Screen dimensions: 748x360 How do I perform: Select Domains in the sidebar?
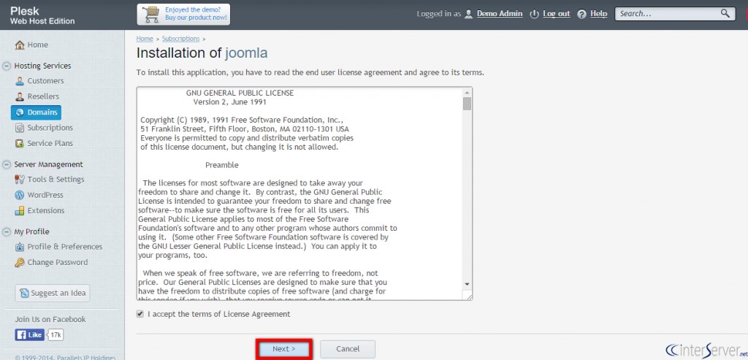(x=36, y=112)
